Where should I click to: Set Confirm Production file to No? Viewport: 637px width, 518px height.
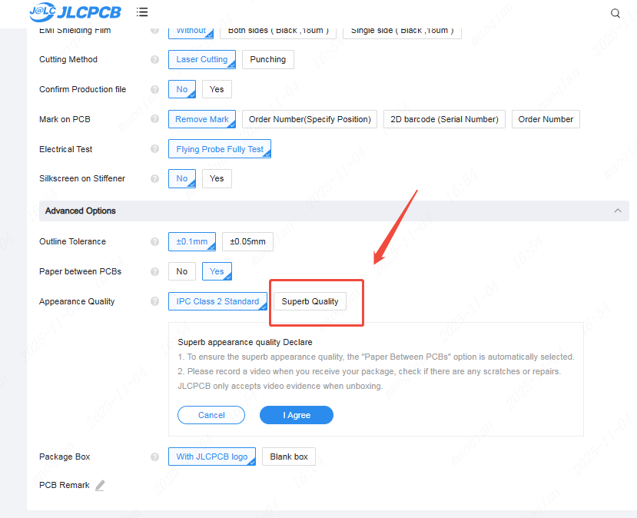point(182,89)
